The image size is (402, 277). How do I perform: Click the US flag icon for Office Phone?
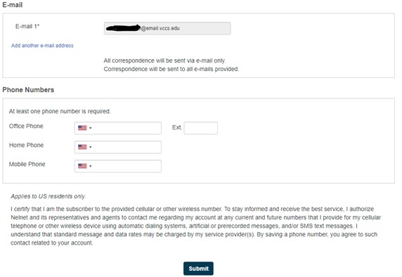pos(82,128)
